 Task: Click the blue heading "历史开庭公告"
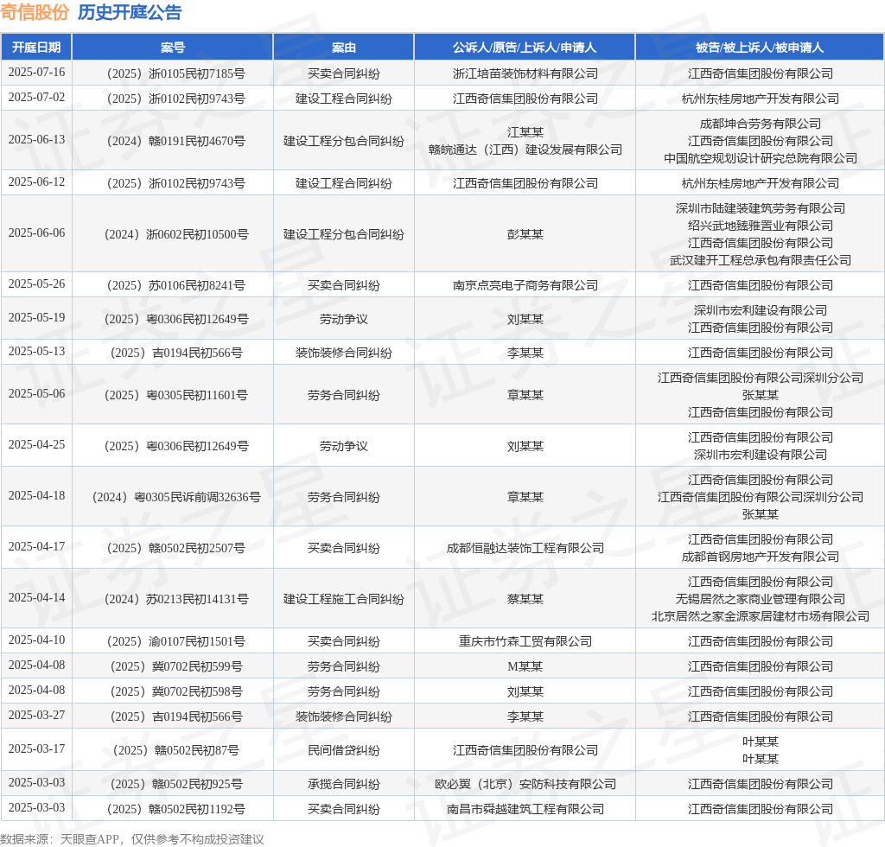point(130,12)
